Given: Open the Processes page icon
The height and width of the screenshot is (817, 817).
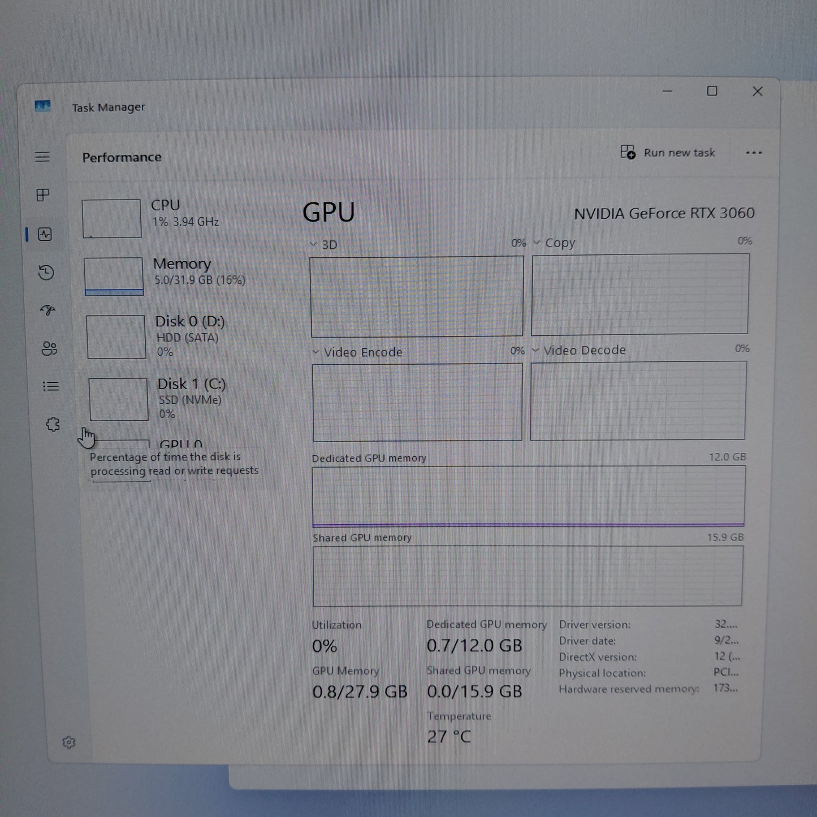Looking at the screenshot, I should tap(44, 195).
